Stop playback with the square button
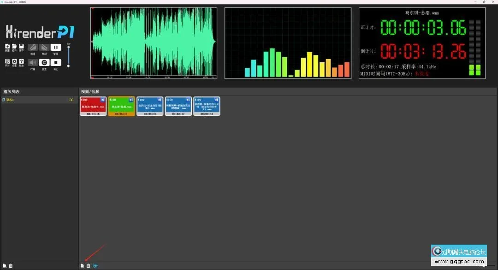Screen dimensions: 498x270 [56, 62]
